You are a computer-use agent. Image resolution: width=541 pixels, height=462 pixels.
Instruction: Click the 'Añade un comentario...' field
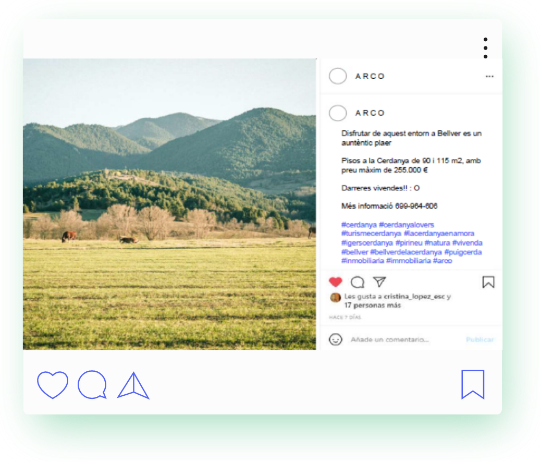(x=389, y=340)
